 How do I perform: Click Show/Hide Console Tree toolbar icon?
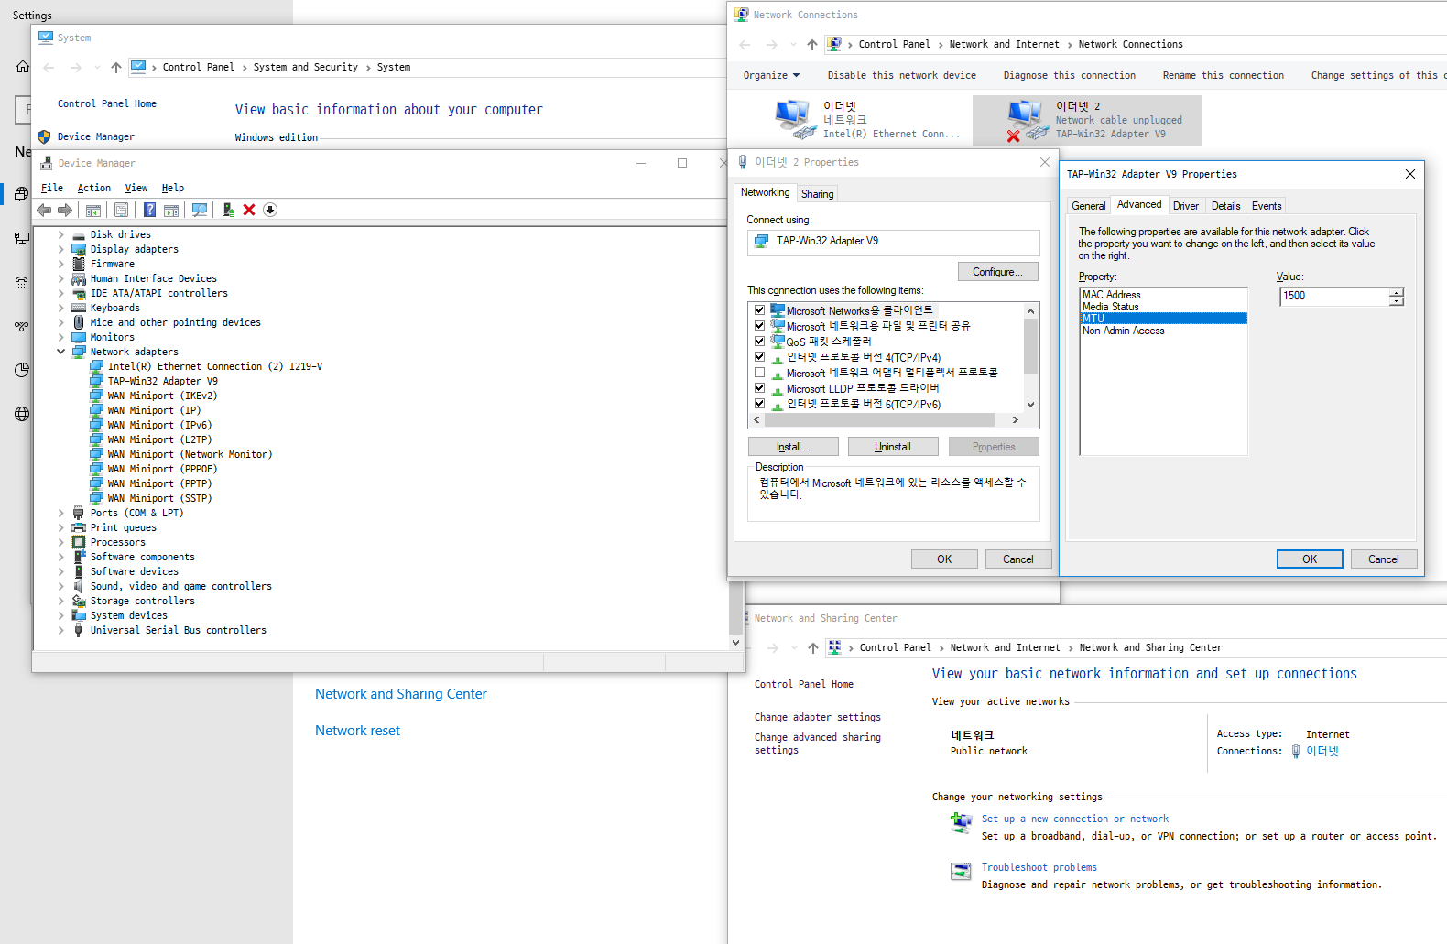[x=93, y=210]
